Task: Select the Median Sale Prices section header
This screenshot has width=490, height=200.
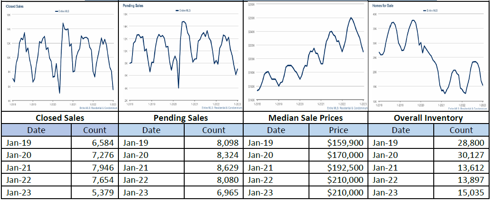Action: point(306,118)
